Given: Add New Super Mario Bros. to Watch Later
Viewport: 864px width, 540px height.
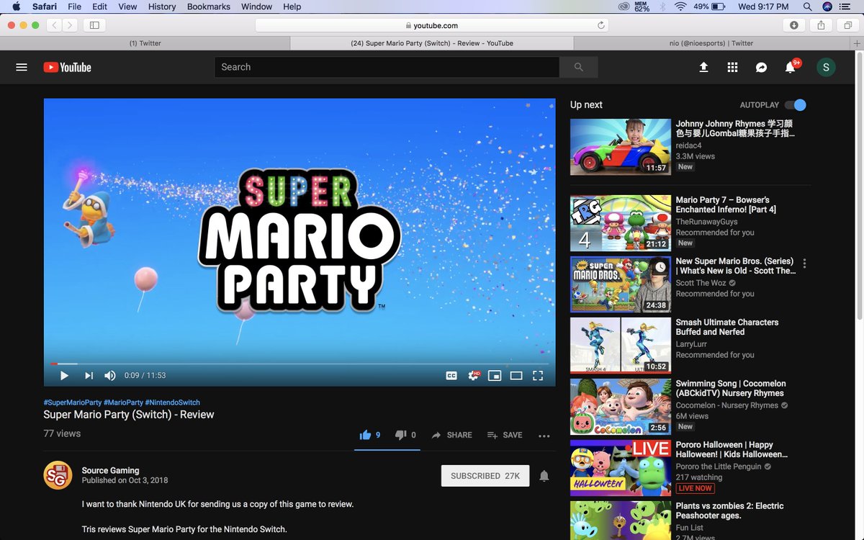Looking at the screenshot, I should (659, 268).
